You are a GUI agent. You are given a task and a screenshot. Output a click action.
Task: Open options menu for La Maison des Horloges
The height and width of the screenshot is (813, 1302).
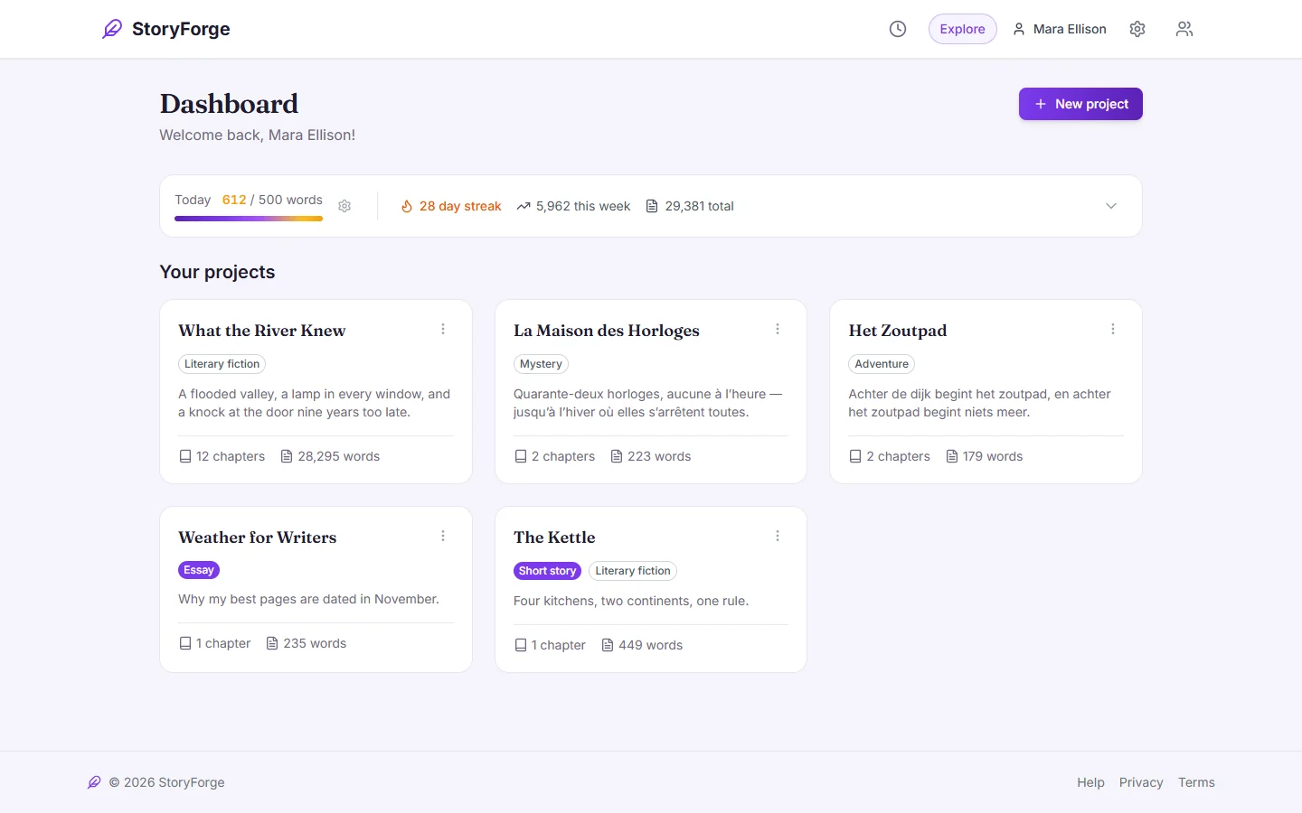(778, 329)
